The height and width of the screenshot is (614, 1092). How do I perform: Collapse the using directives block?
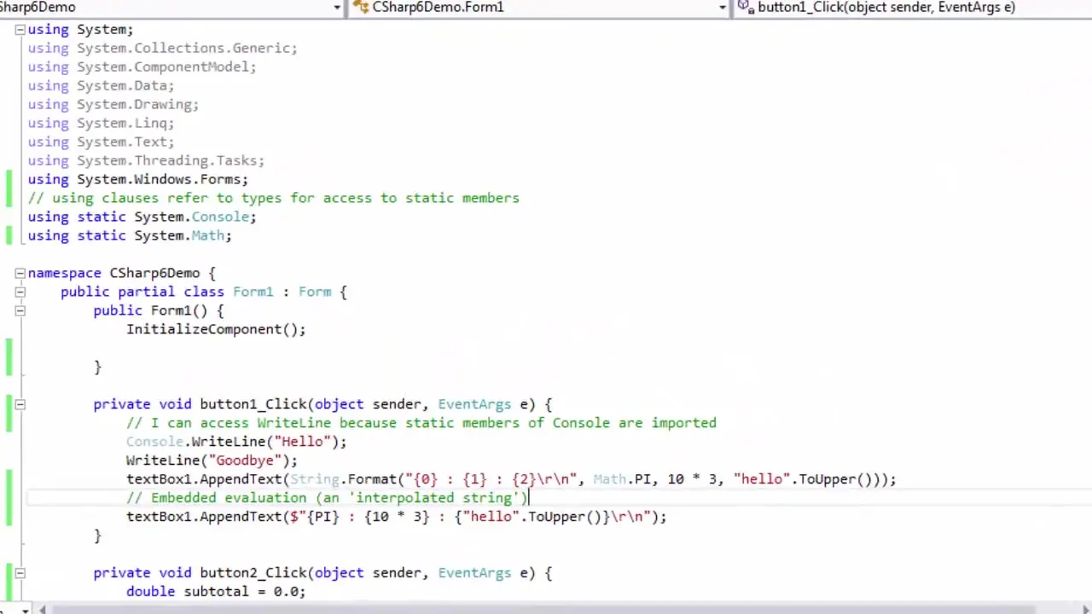[x=20, y=30]
